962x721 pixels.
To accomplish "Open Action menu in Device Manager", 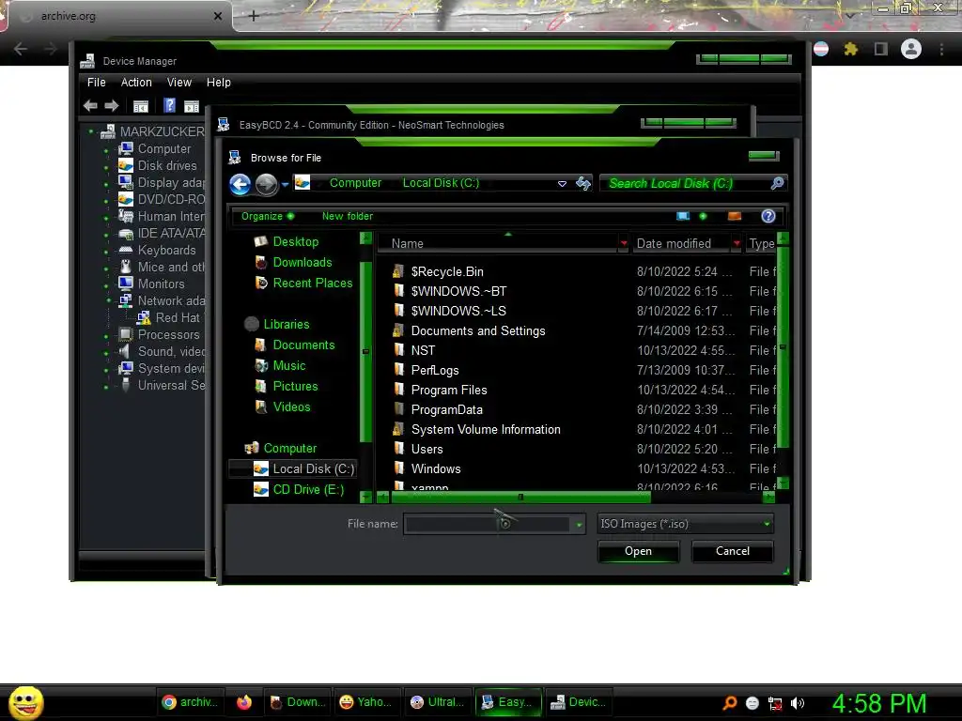I will pos(136,83).
